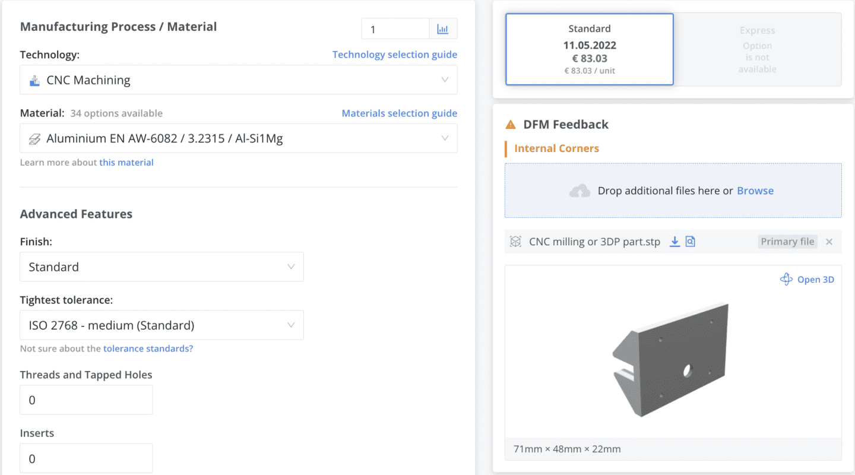Click the Threads and Tapped Holes field
The height and width of the screenshot is (475, 855).
pyautogui.click(x=86, y=400)
